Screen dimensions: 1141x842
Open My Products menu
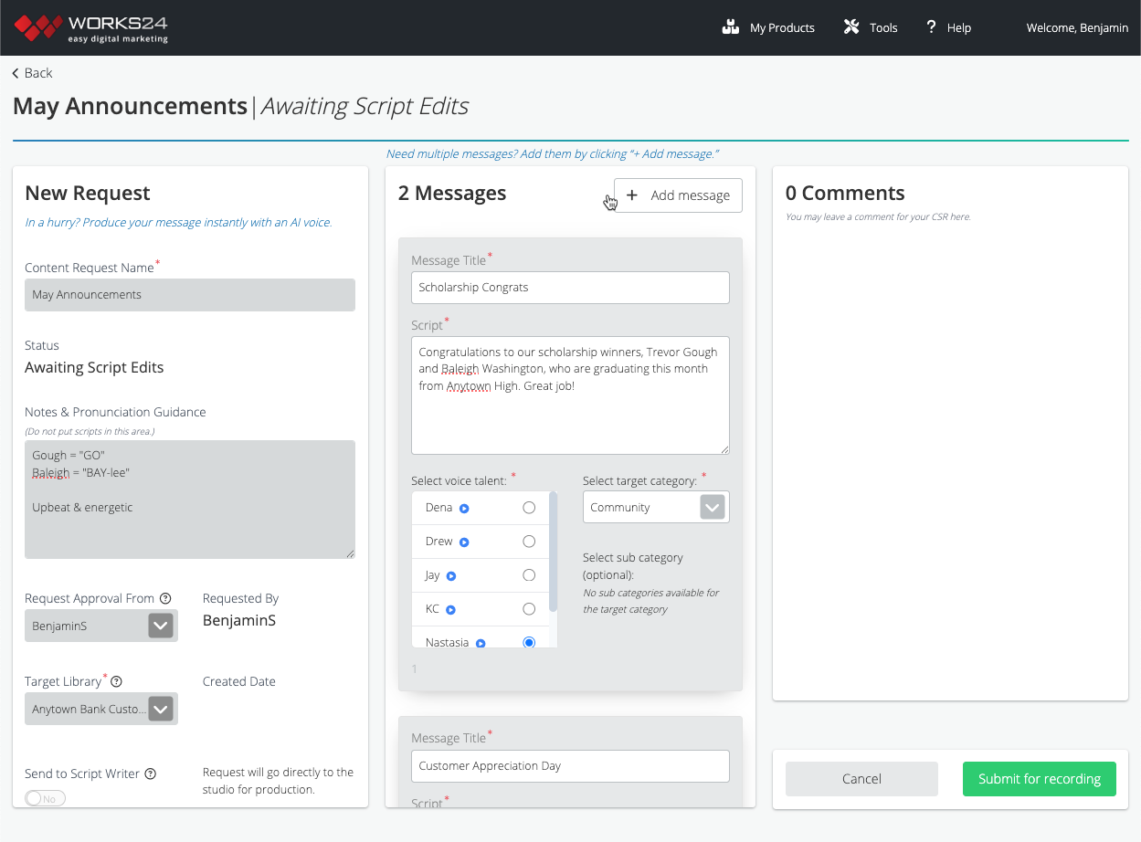pos(768,27)
